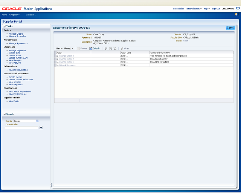Click the Detach table icon
241x193 pixels.
click(91, 49)
